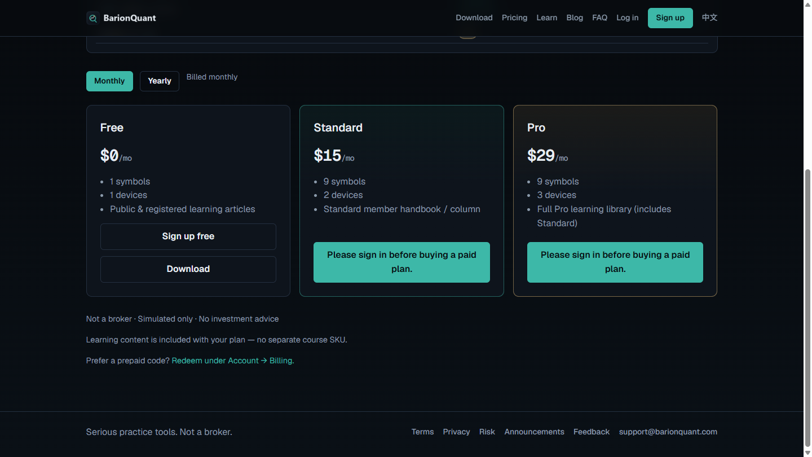The image size is (812, 457).
Task: View Announcements from the footer
Action: coord(534,432)
